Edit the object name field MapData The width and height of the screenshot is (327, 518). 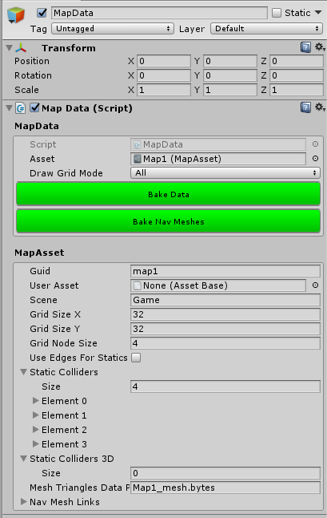pyautogui.click(x=159, y=13)
